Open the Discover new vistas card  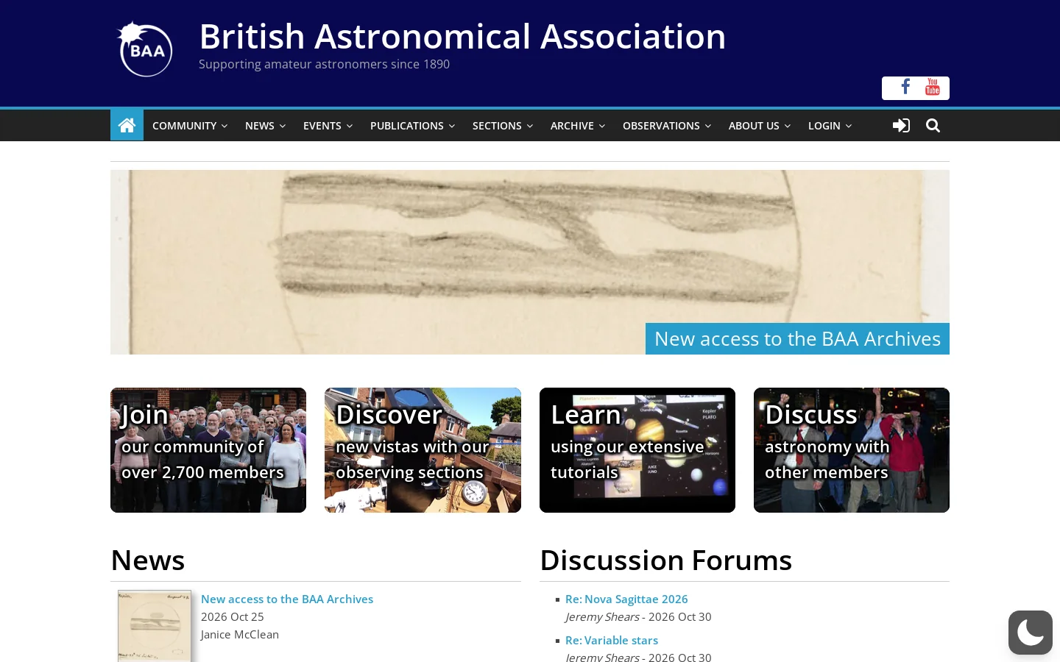click(x=423, y=450)
